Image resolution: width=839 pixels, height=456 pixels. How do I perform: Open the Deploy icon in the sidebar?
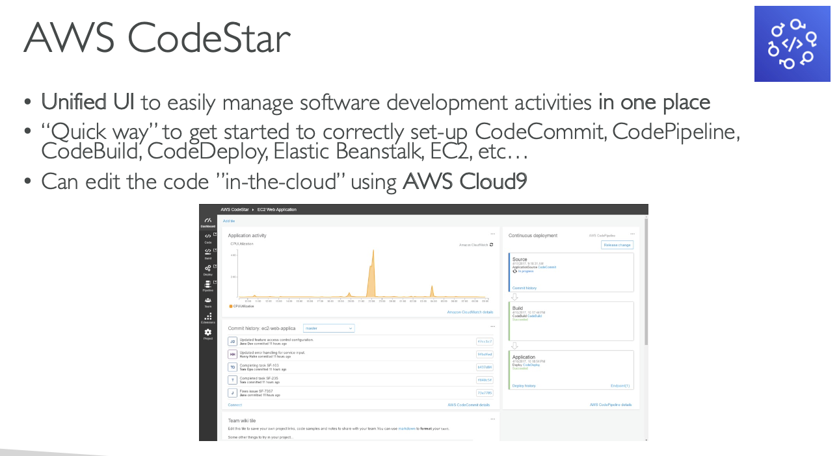207,269
